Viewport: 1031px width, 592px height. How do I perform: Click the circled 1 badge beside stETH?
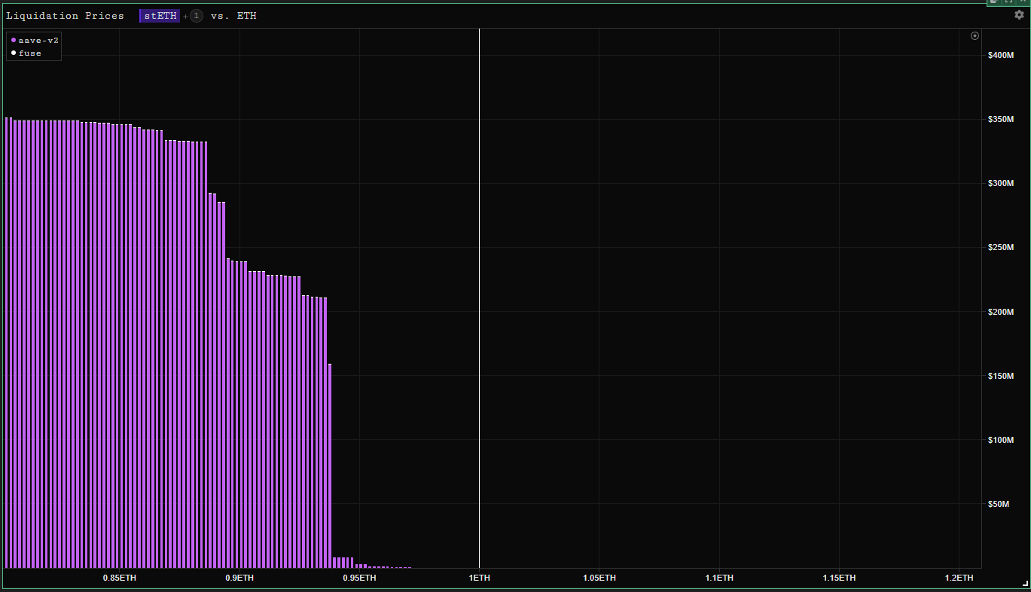pyautogui.click(x=197, y=16)
